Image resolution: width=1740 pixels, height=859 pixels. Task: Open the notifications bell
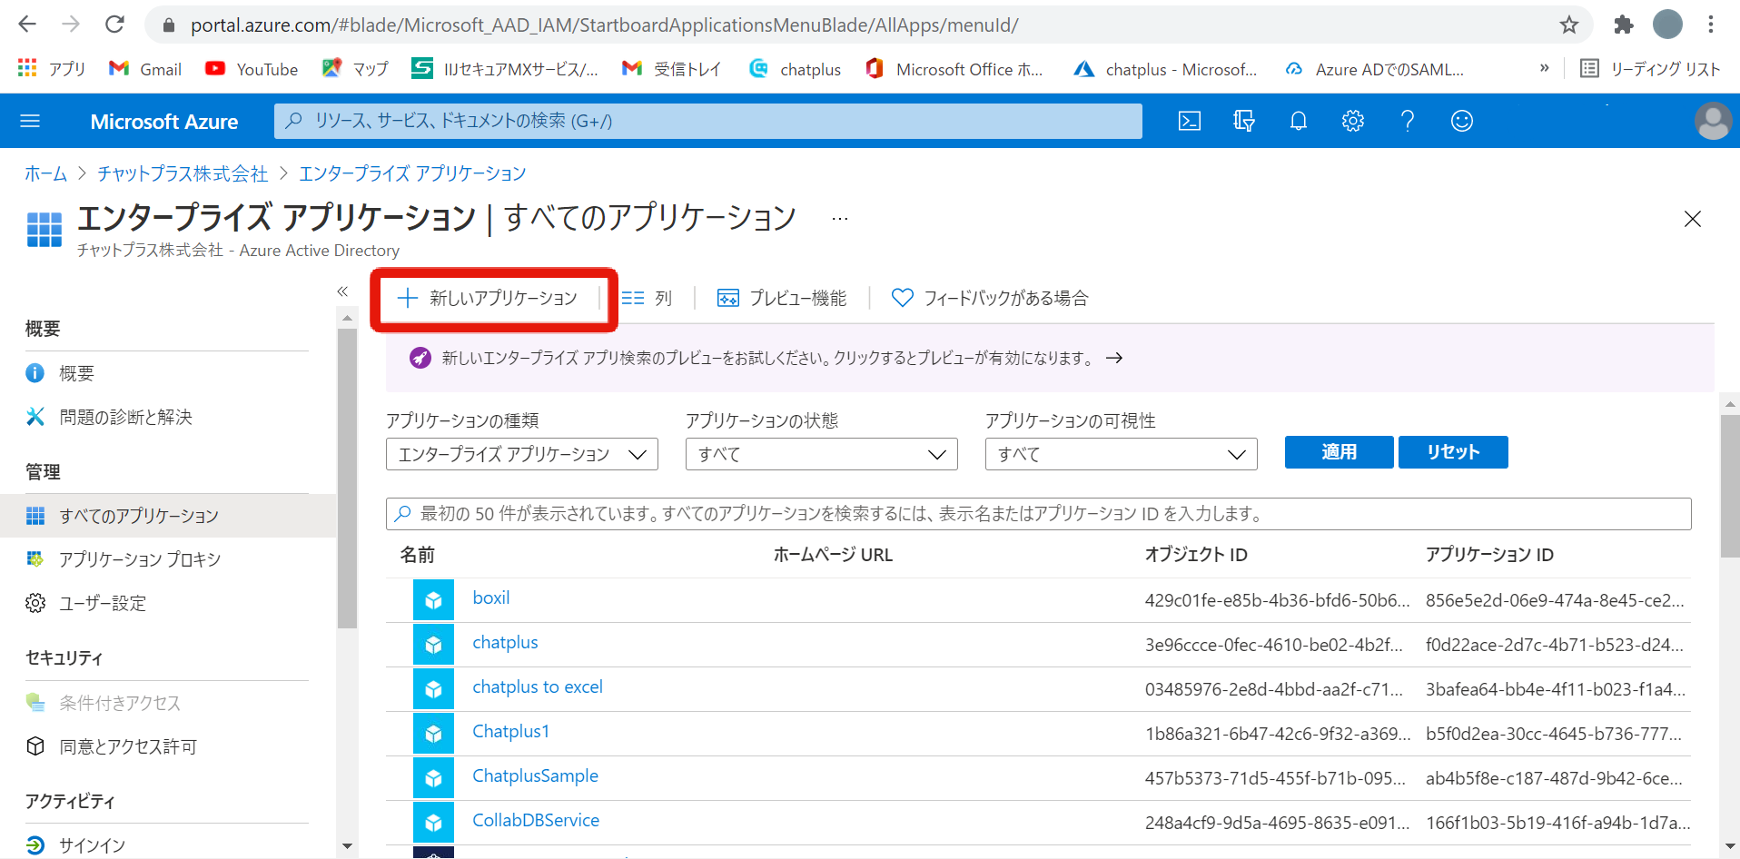click(1299, 121)
